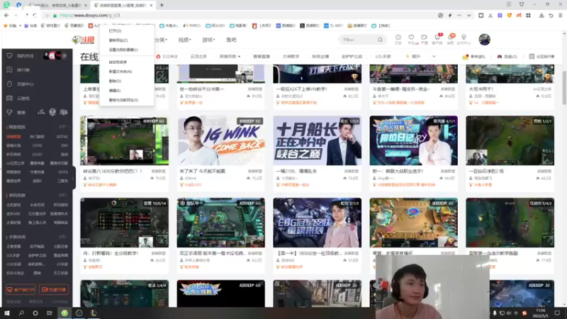The width and height of the screenshot is (567, 319).
Task: Open the client download icon with red badge
Action: point(437,38)
